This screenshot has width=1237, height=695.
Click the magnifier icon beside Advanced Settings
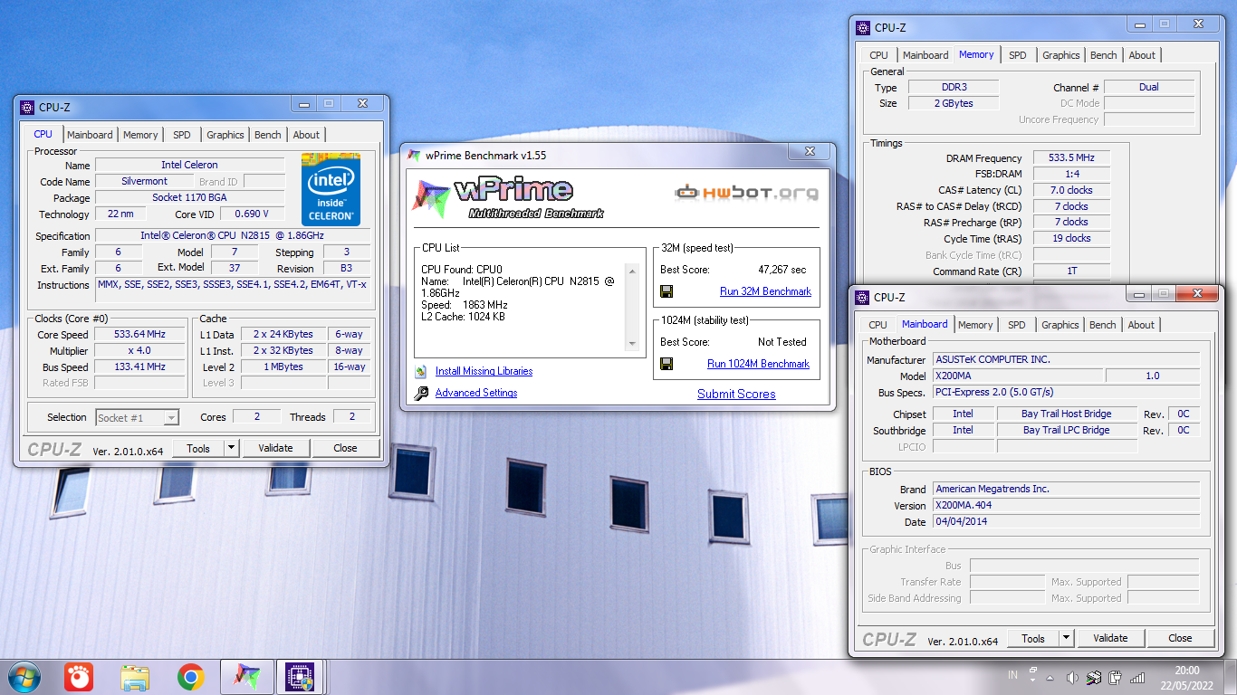[420, 393]
